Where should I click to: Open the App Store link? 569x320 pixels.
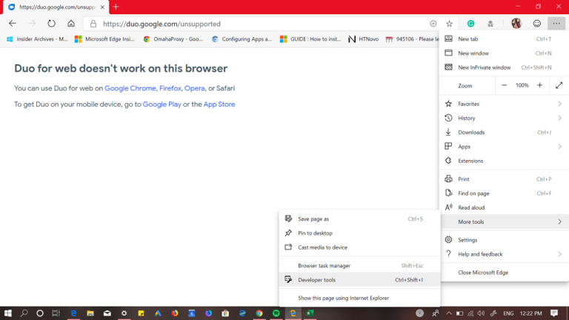[x=219, y=104]
